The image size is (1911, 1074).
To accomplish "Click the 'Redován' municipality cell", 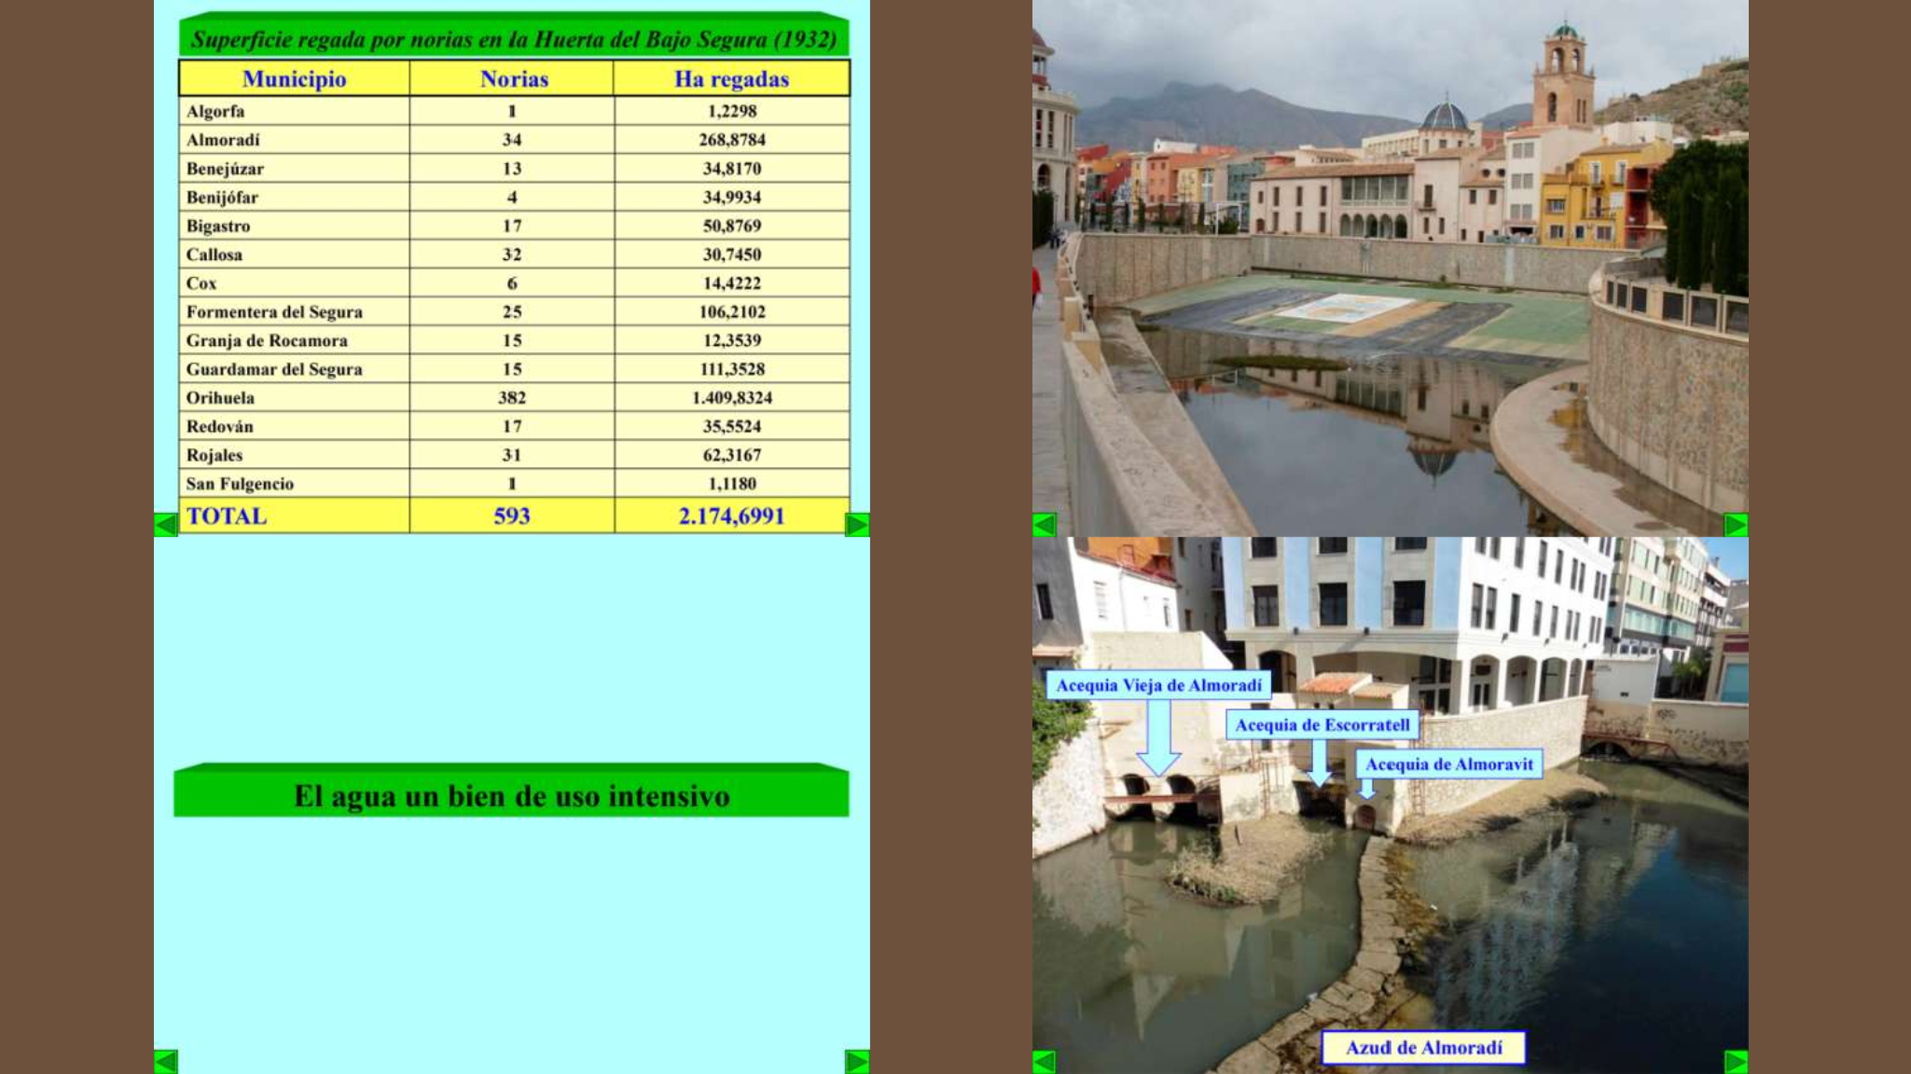I will (294, 426).
